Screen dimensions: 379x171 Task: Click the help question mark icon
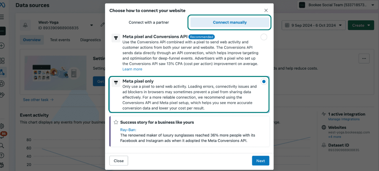point(2,155)
